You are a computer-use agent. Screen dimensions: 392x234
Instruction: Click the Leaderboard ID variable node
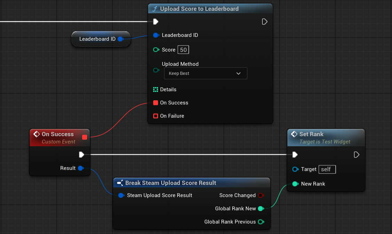click(97, 39)
